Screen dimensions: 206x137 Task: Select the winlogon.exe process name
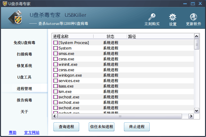(x=70, y=75)
